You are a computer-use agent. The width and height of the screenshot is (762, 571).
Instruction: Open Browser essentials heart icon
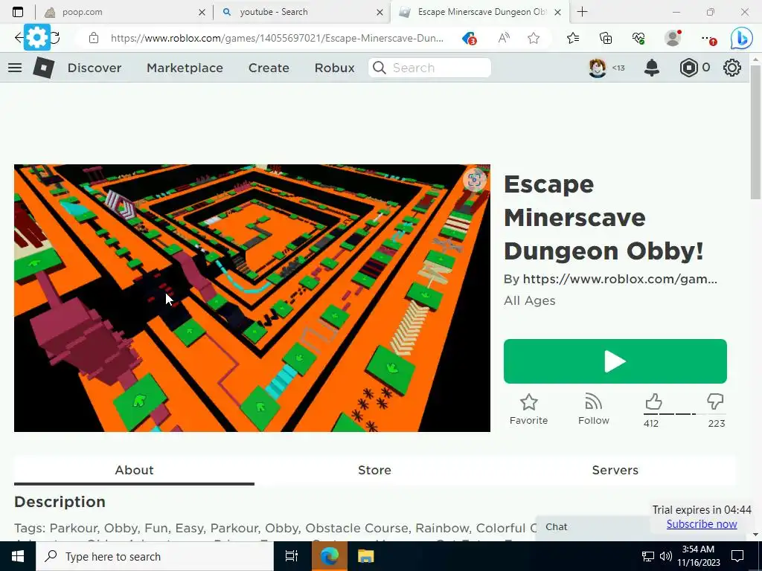(638, 38)
